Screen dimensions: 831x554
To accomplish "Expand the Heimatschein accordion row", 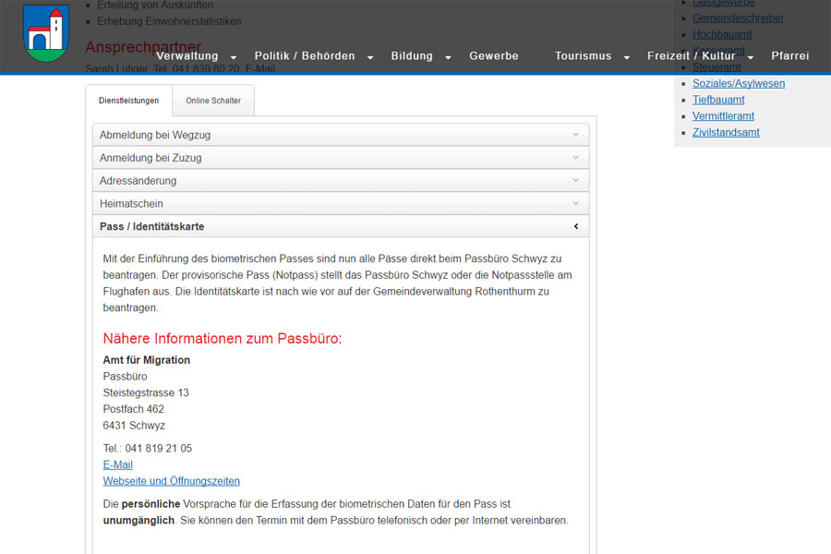I will (341, 203).
